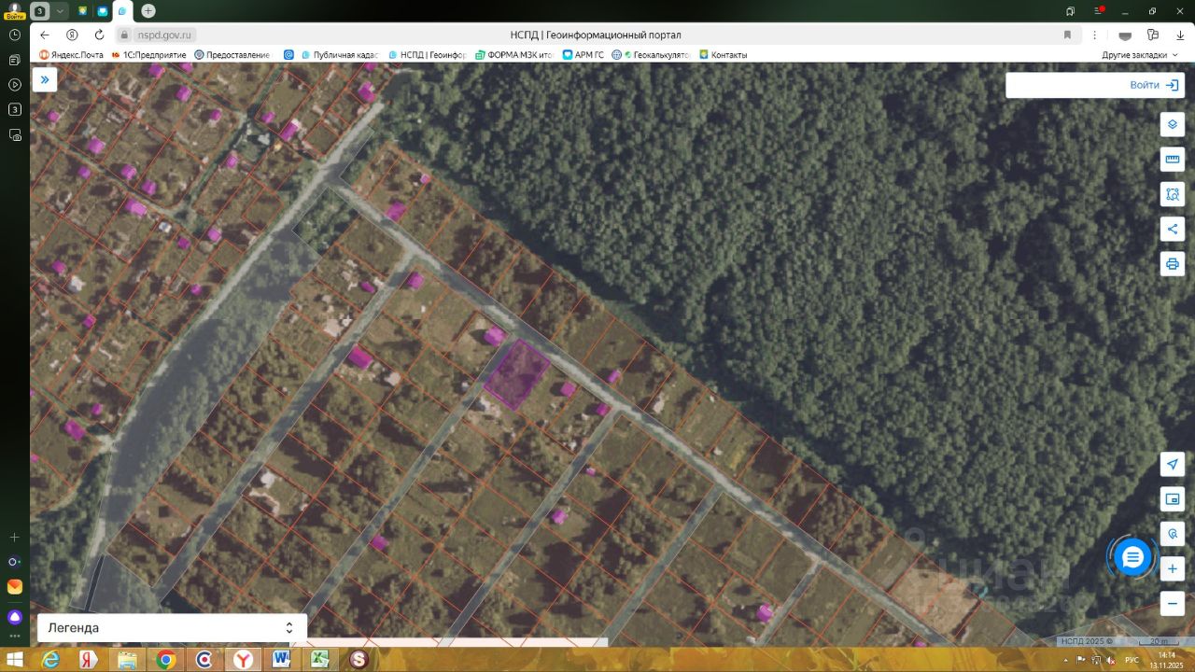Image resolution: width=1195 pixels, height=672 pixels.
Task: Open the Yandex home page button
Action: pyautogui.click(x=71, y=35)
